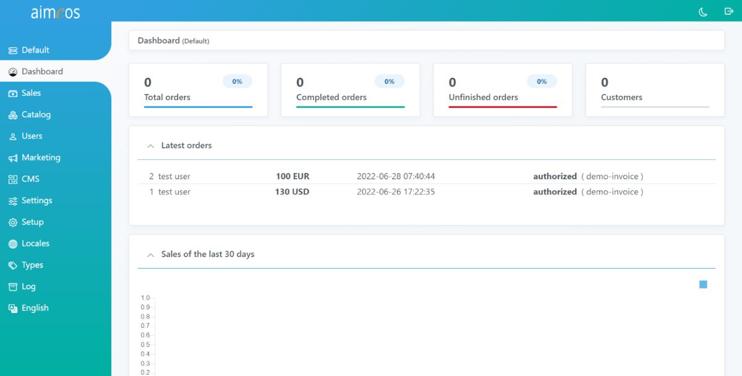The width and height of the screenshot is (742, 376).
Task: Select Dashboard in the sidebar
Action: pyautogui.click(x=56, y=72)
